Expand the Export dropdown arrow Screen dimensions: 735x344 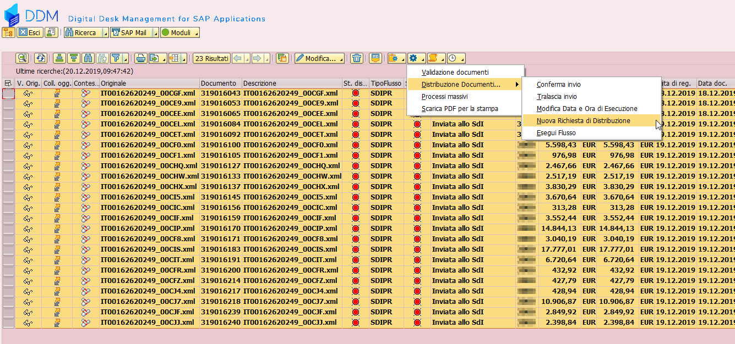point(164,58)
